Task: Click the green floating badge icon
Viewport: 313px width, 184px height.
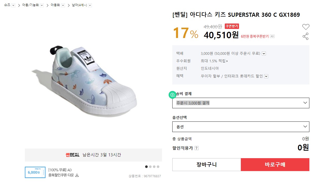Action: (x=172, y=95)
